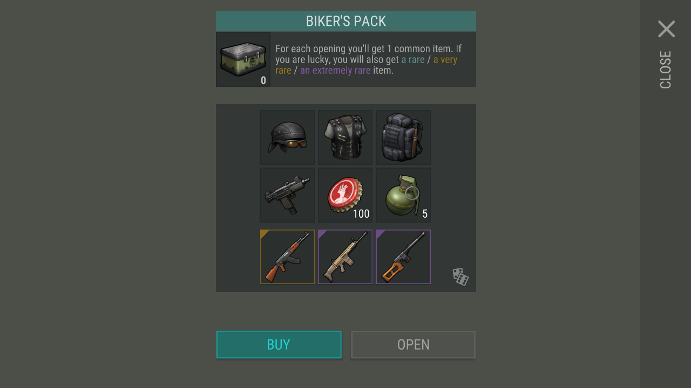Screen dimensions: 691x388
Task: Click the dice drop chances icon
Action: tap(460, 276)
